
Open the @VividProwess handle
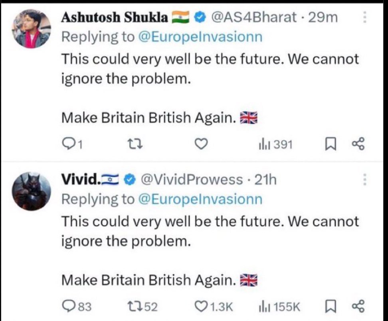click(x=192, y=179)
